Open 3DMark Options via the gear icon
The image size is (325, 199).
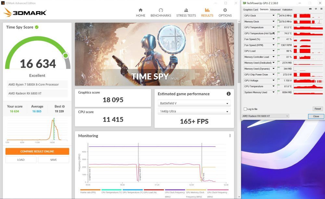225,12
